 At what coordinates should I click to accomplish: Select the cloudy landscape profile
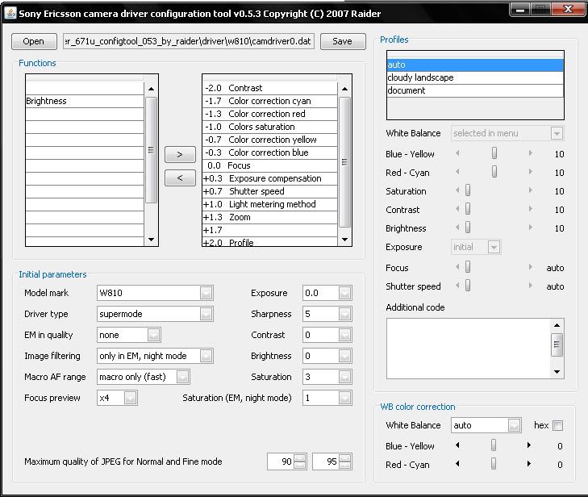click(475, 77)
